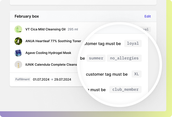The width and height of the screenshot is (172, 117).
Task: Click ANUA Heartleaf 77% Soothing Toner text
Action: [53, 41]
